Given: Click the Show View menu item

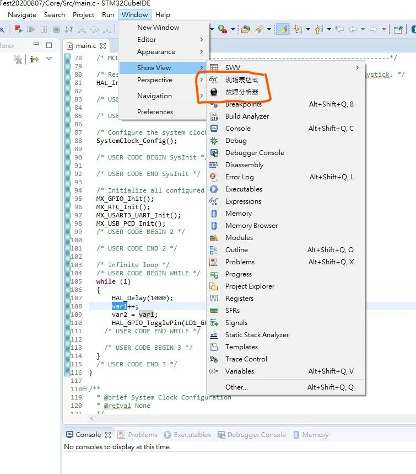Looking at the screenshot, I should (163, 68).
